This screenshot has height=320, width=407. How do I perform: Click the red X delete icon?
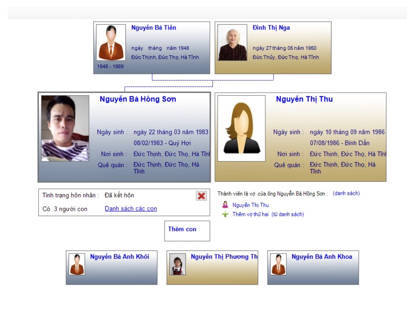coord(201,196)
